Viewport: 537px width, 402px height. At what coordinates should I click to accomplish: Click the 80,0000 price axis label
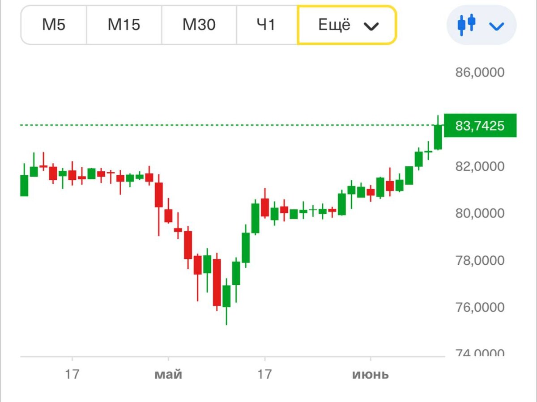coord(480,213)
